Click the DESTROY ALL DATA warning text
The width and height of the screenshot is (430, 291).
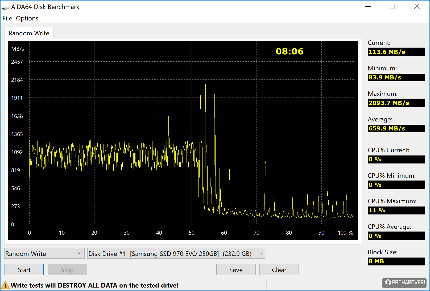click(94, 285)
